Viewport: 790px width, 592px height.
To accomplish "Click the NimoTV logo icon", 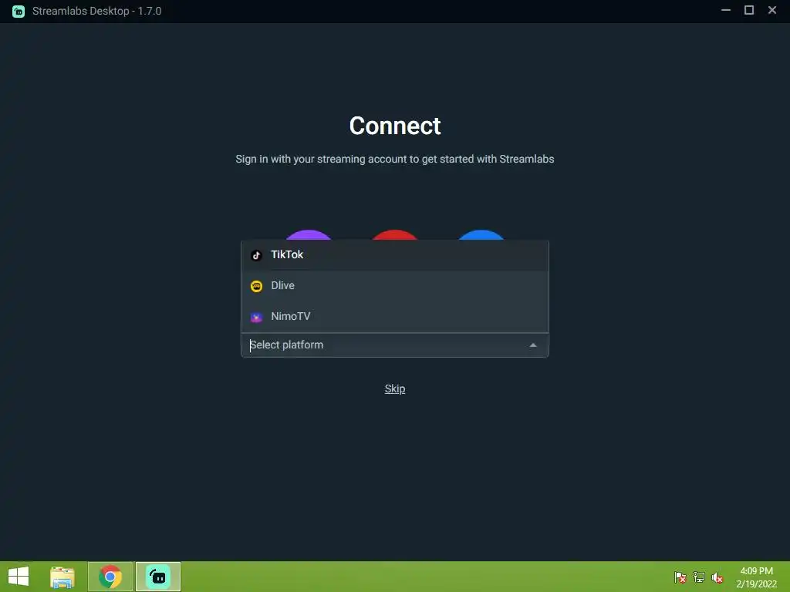I will pos(256,317).
